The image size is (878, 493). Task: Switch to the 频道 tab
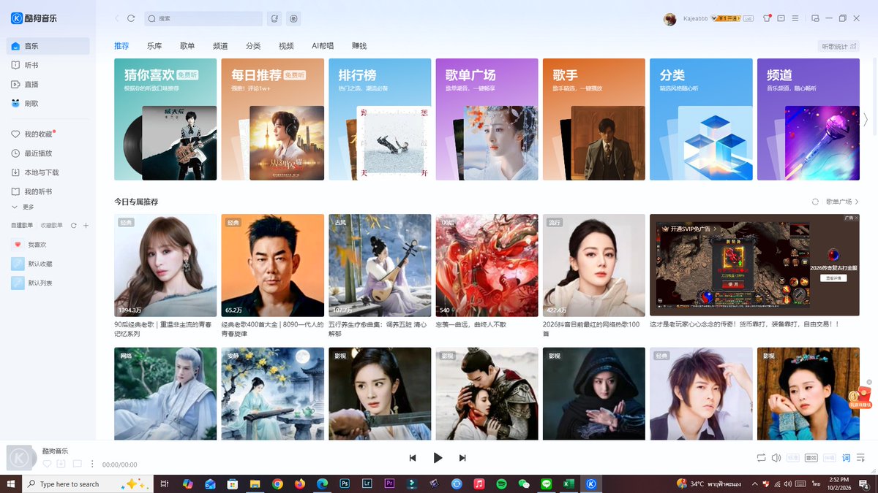pos(220,46)
